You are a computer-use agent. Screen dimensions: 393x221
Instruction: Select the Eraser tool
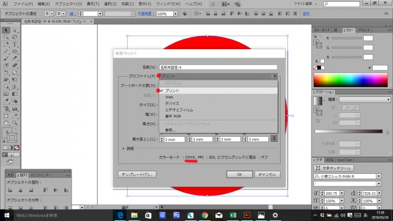[x=15, y=66]
